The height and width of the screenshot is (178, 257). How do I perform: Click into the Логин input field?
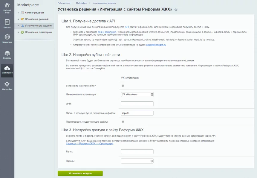click(x=137, y=152)
